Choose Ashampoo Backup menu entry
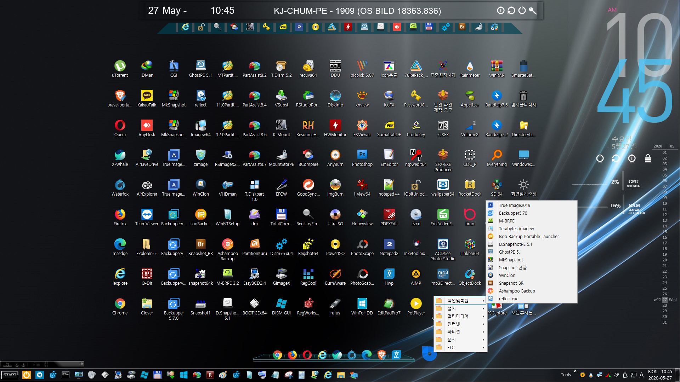 coord(532,291)
